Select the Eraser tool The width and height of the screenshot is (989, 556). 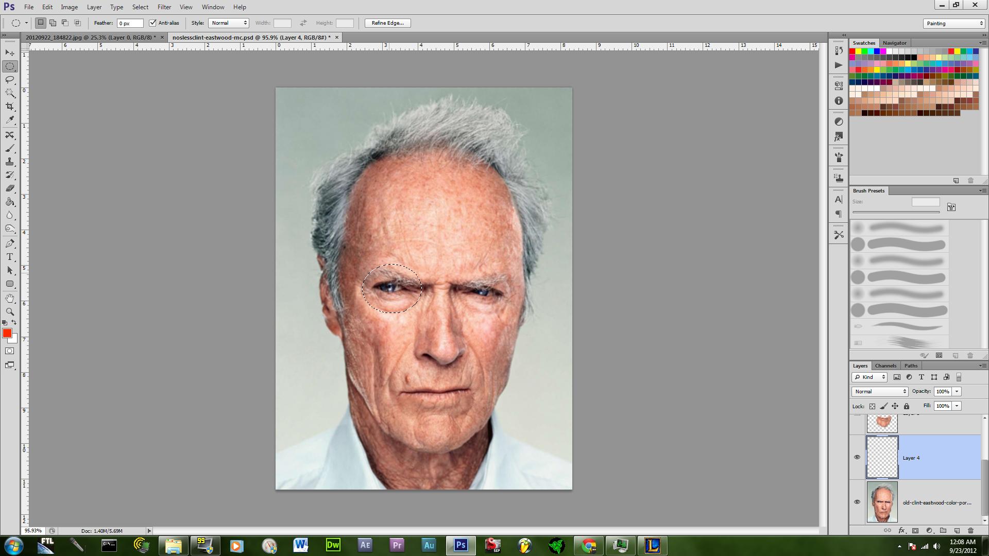pyautogui.click(x=10, y=188)
